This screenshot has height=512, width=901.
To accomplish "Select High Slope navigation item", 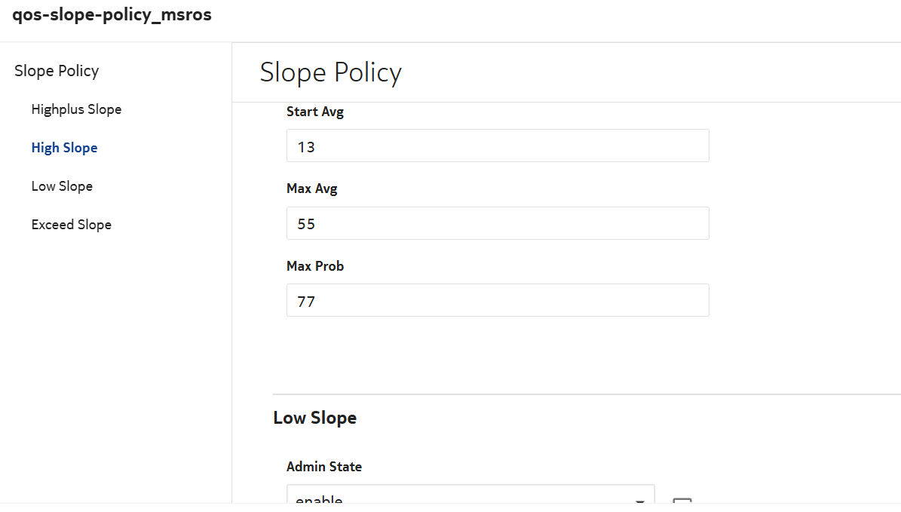I will 64,148.
